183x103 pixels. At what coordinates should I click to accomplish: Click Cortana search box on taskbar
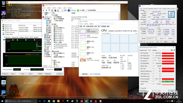coord(21,101)
